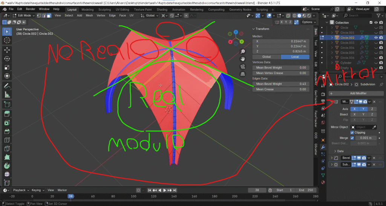Set transform orientation to Global button
Viewport: 386px width, 206px height.
coord(267,57)
